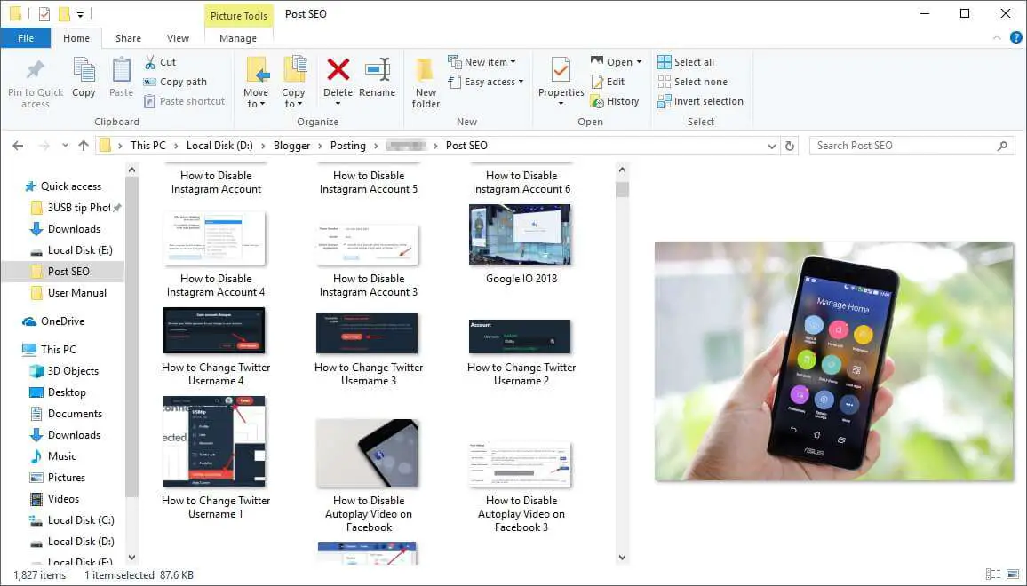Click the Paste icon in the ribbon
1027x586 pixels.
point(121,80)
